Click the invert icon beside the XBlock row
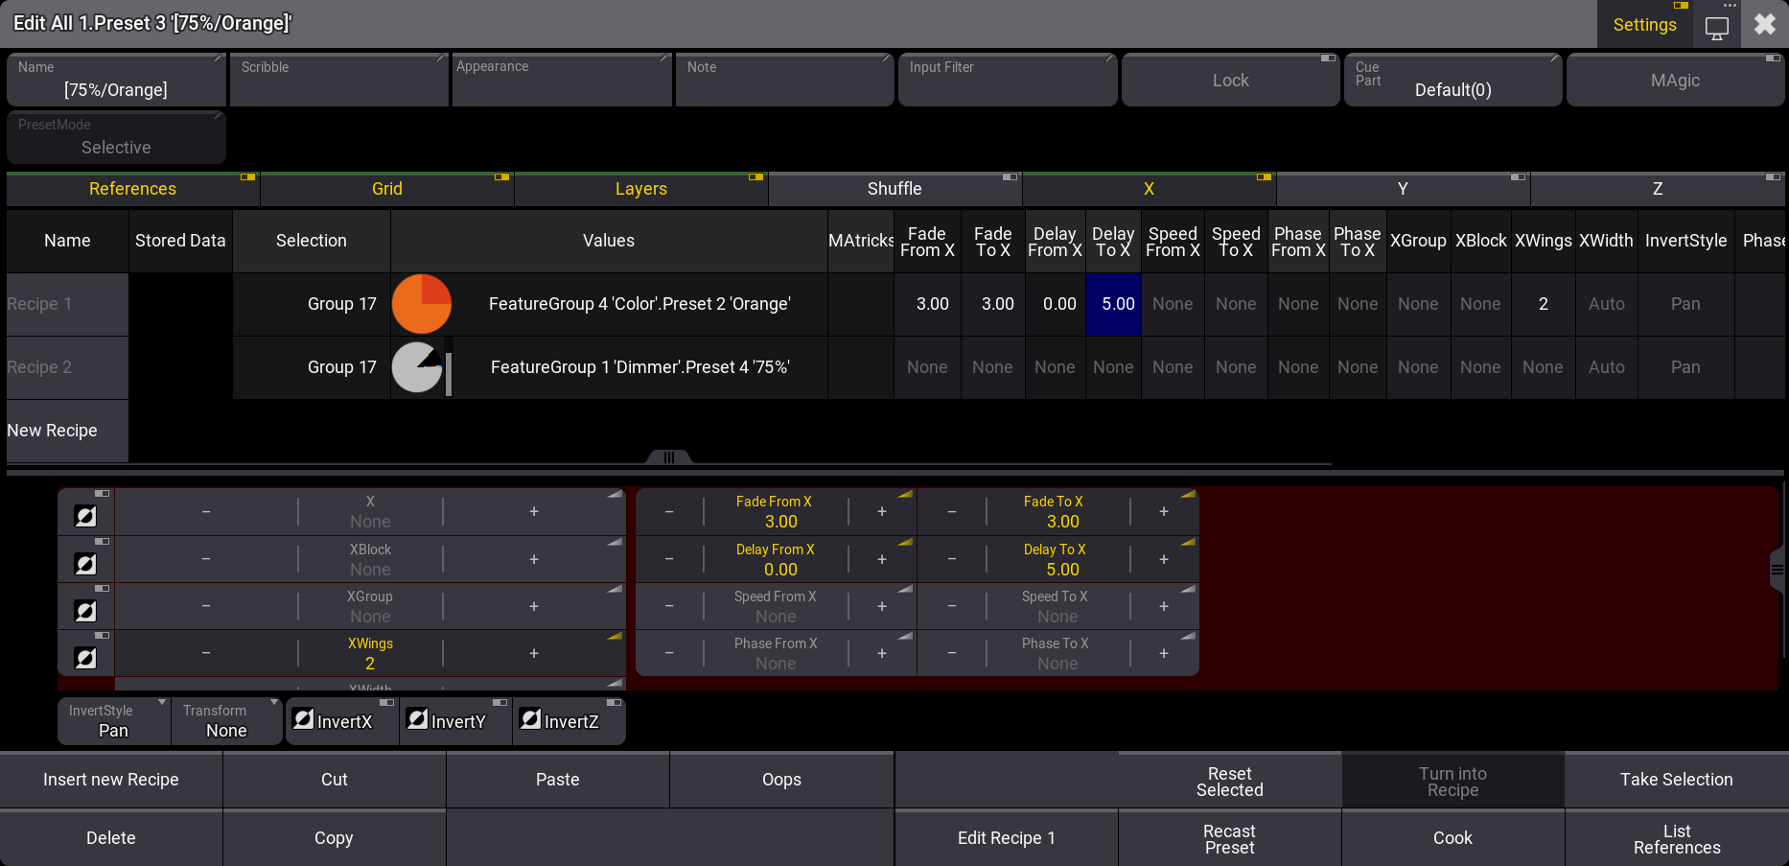Screen dimensions: 1789x866 [85, 563]
